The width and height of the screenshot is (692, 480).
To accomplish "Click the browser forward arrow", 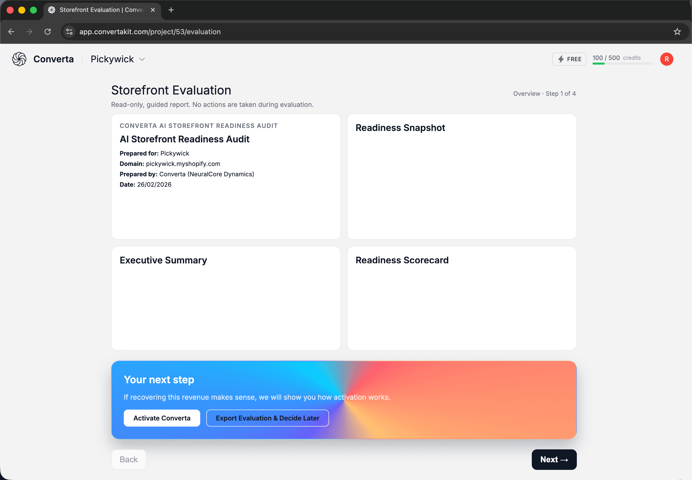I will (29, 32).
